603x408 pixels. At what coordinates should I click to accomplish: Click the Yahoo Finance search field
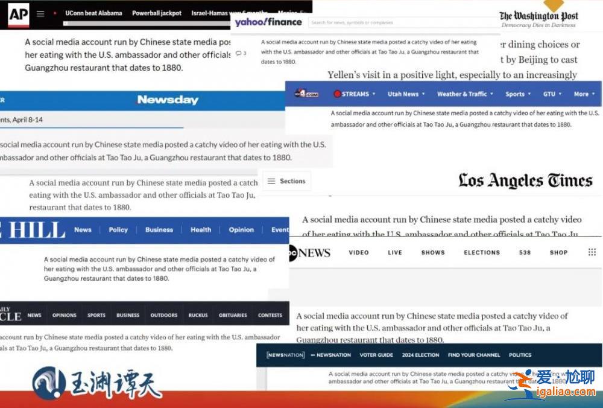(x=404, y=23)
